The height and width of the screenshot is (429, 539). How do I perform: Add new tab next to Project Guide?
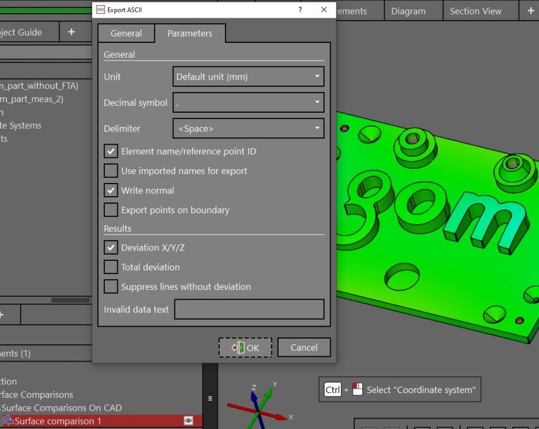tap(71, 32)
